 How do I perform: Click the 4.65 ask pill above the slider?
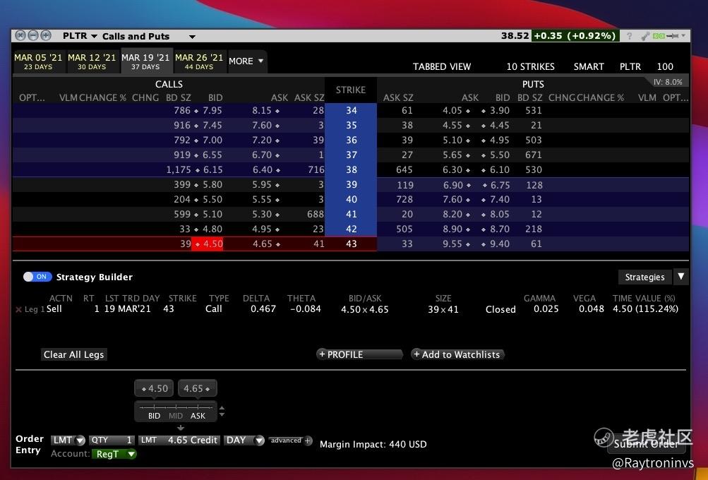pyautogui.click(x=198, y=388)
